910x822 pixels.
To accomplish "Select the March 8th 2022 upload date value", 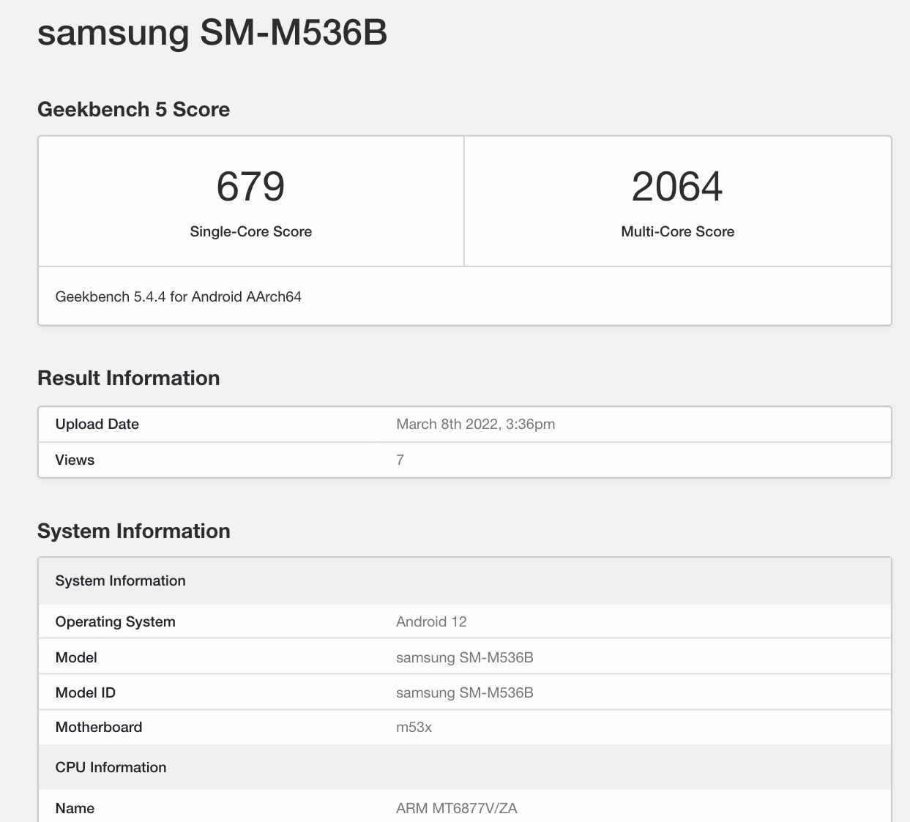I will pyautogui.click(x=475, y=425).
